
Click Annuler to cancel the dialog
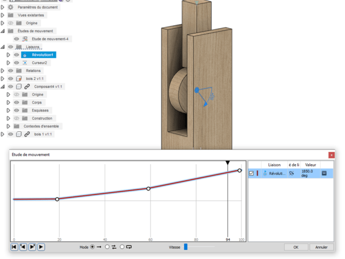click(321, 247)
